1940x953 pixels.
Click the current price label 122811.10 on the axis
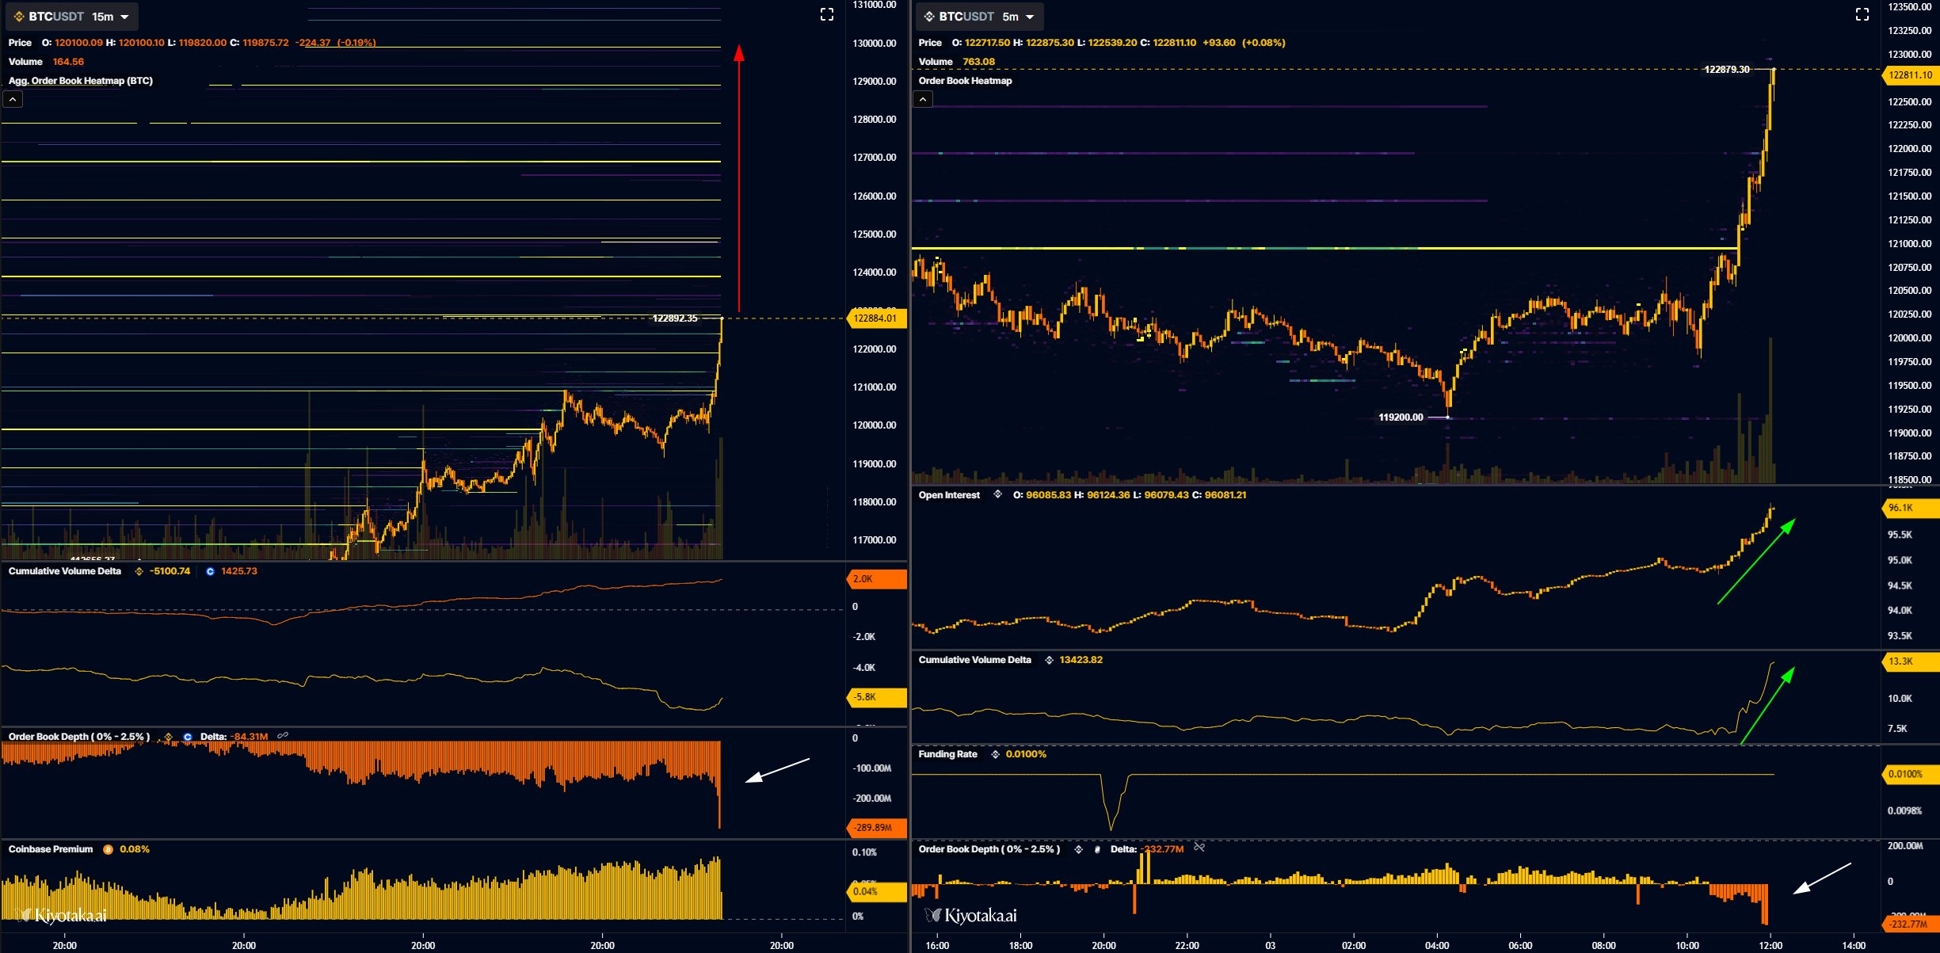(1909, 77)
